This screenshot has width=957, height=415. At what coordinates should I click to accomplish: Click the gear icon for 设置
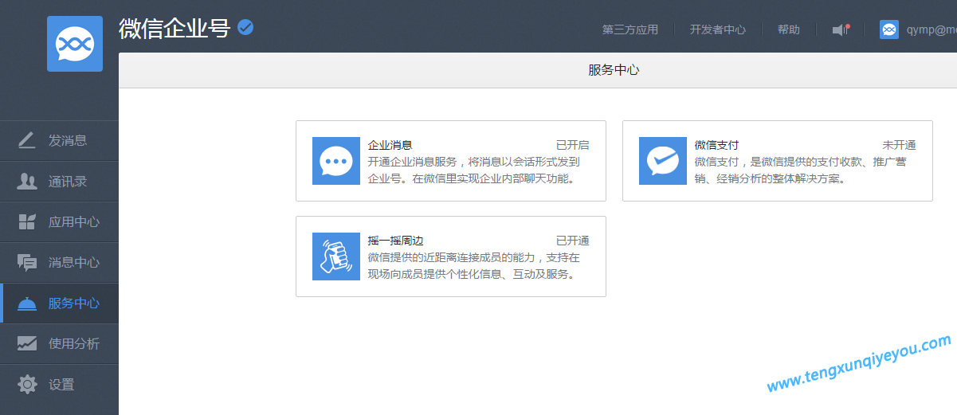27,384
